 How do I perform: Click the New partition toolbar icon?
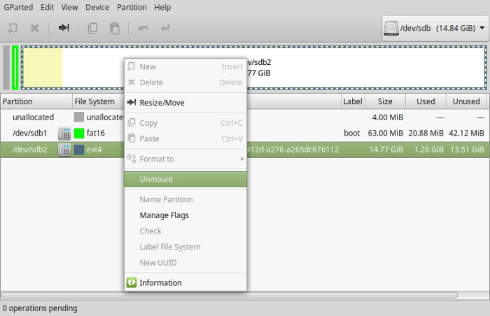12,29
